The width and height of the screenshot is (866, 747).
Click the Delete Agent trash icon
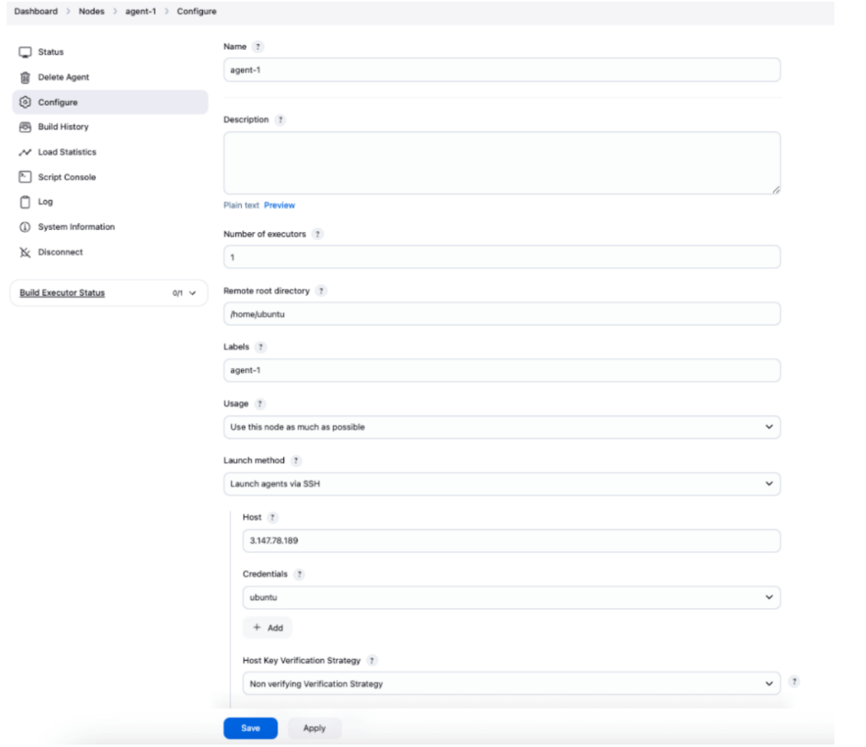25,77
